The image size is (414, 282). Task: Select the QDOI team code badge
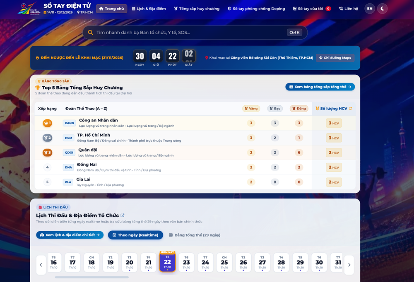click(x=69, y=152)
